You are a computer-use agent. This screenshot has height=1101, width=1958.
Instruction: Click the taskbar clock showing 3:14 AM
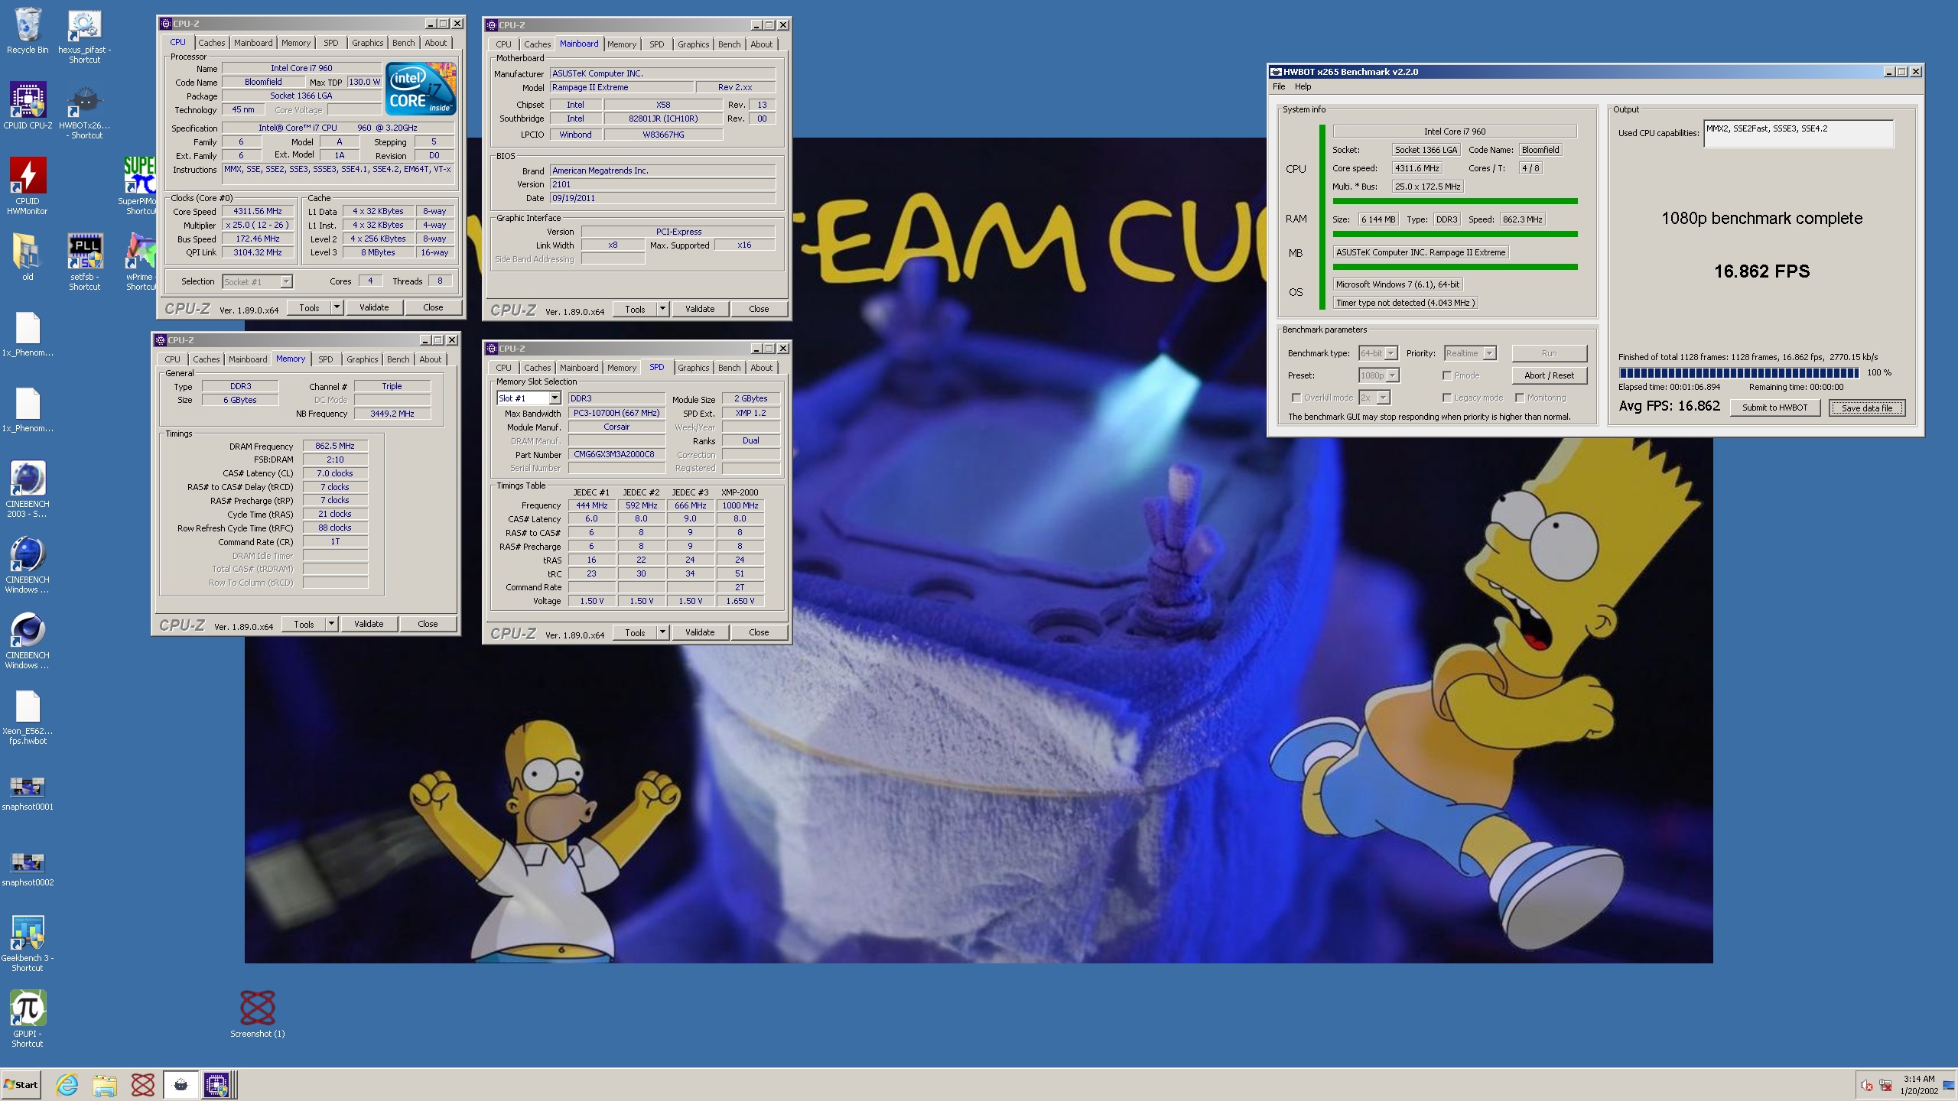pyautogui.click(x=1919, y=1085)
